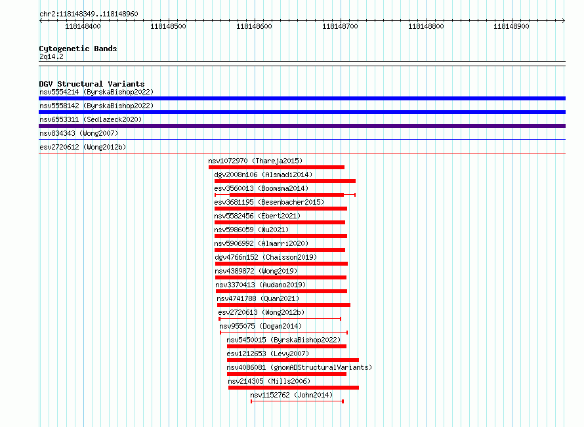The height and width of the screenshot is (427, 584).
Task: Click the nsv5582456 (Ebert2021) label
Action: coord(257,216)
